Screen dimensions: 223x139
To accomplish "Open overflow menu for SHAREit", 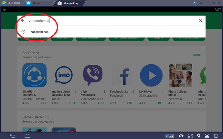I will (46, 91).
